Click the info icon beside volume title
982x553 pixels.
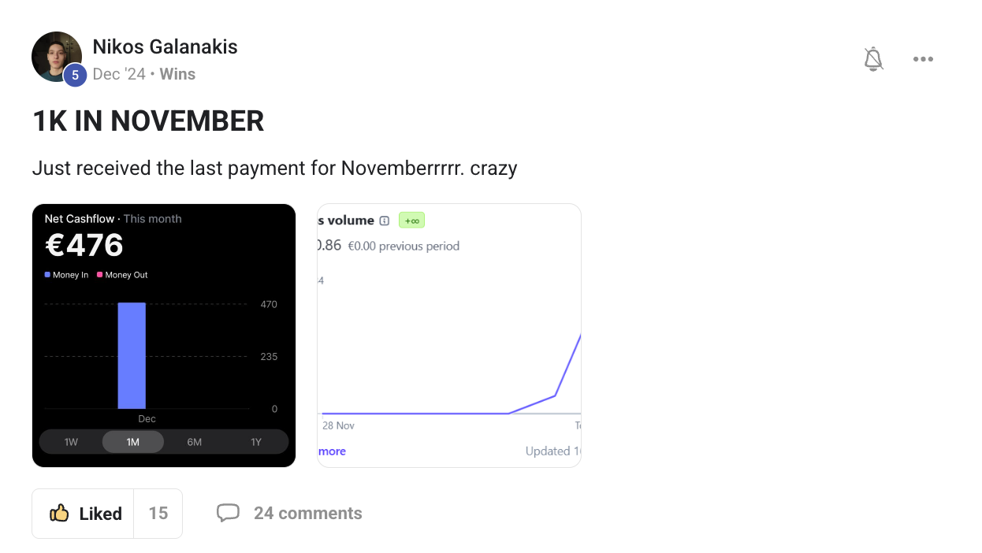[385, 221]
